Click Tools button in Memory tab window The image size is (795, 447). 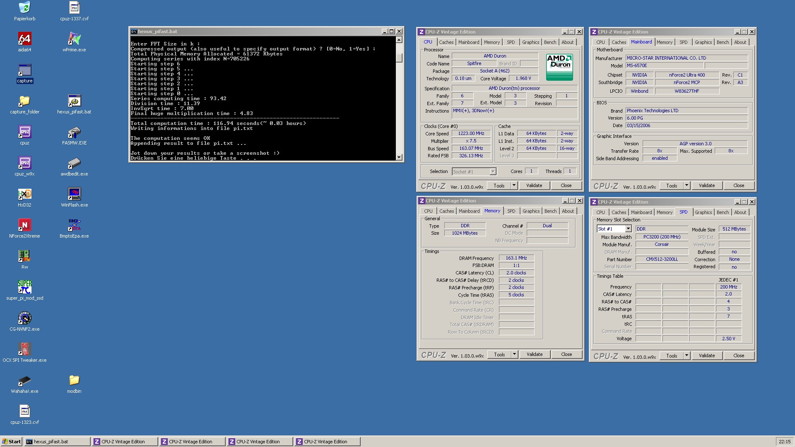[x=499, y=354]
